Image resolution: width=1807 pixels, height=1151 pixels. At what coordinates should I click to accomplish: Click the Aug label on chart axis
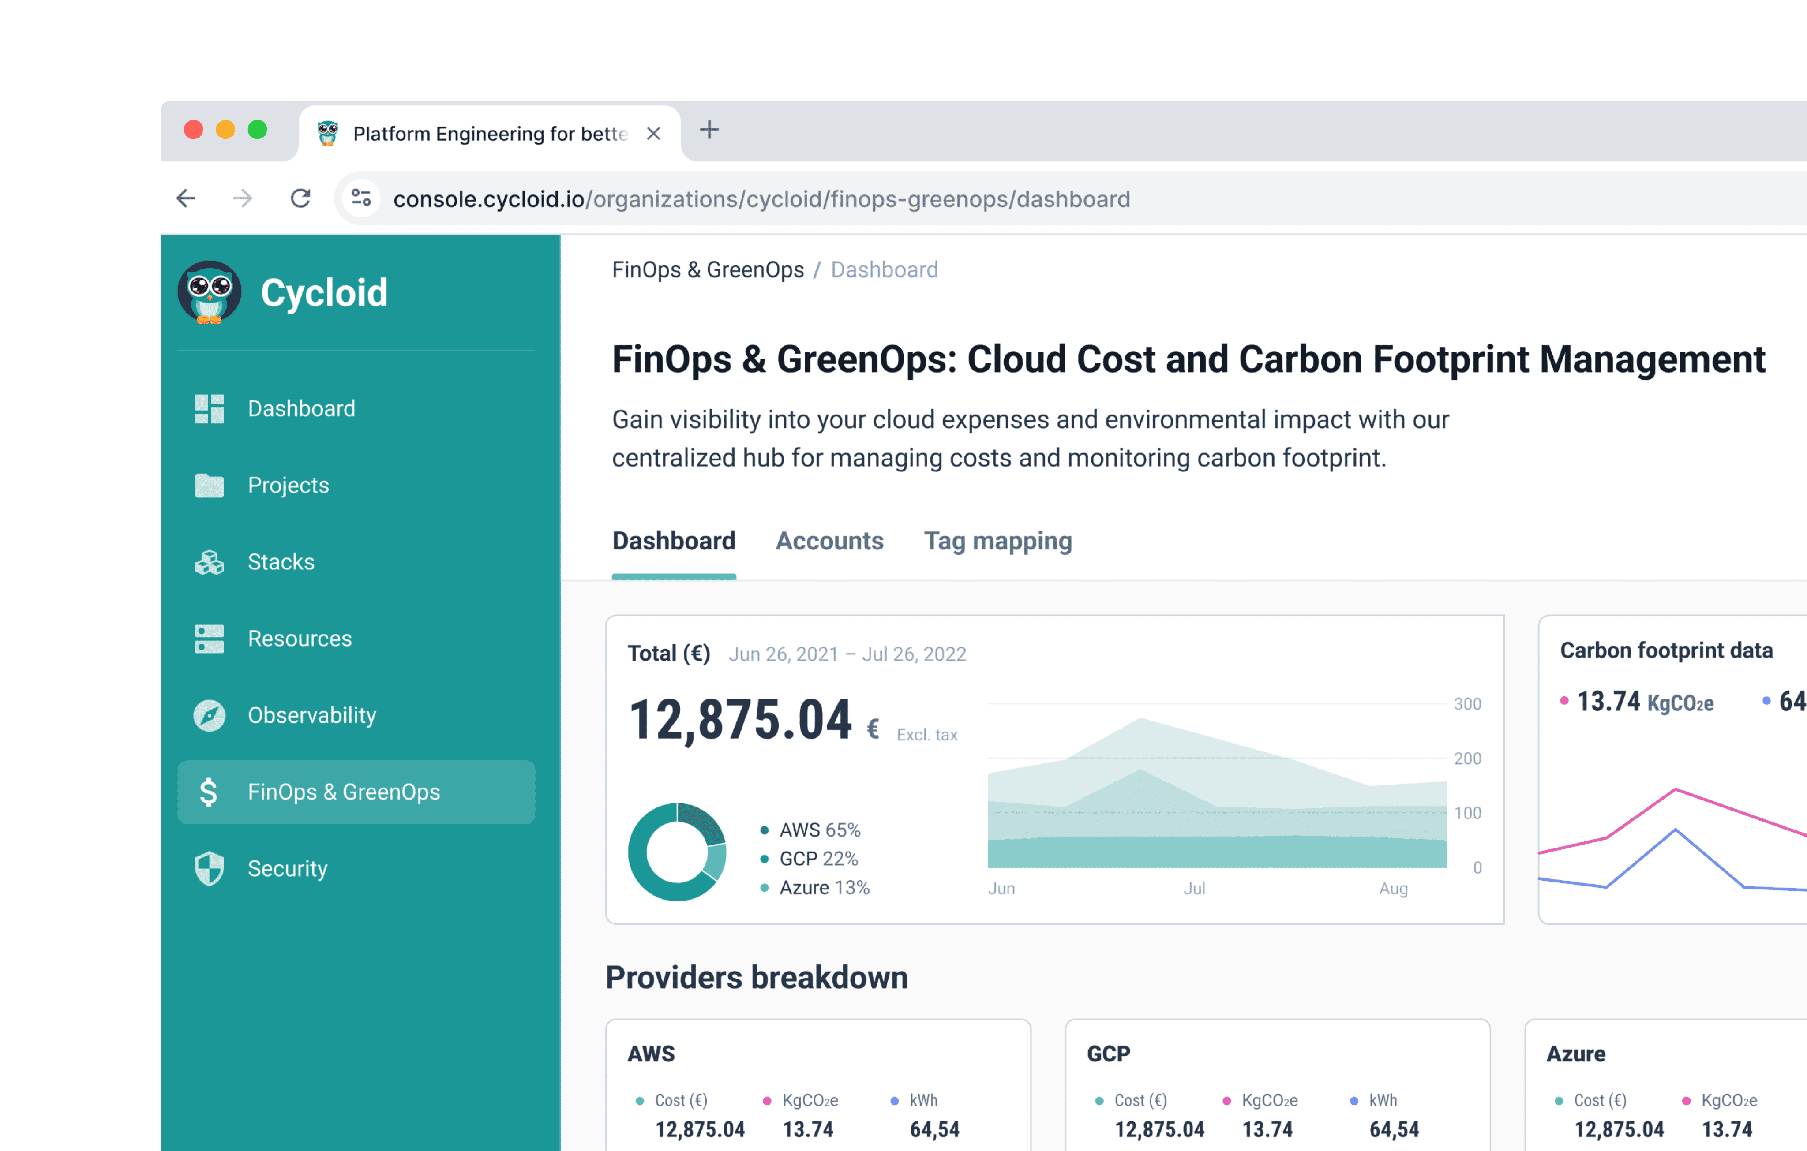tap(1393, 888)
